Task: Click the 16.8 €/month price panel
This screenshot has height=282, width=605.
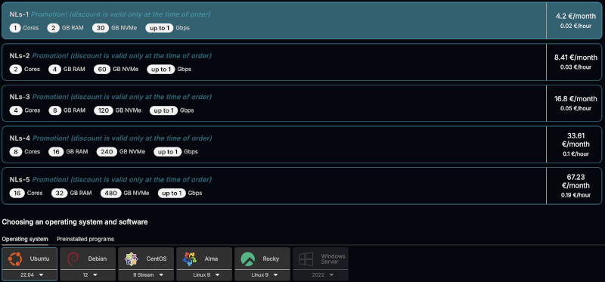Action: pos(574,103)
